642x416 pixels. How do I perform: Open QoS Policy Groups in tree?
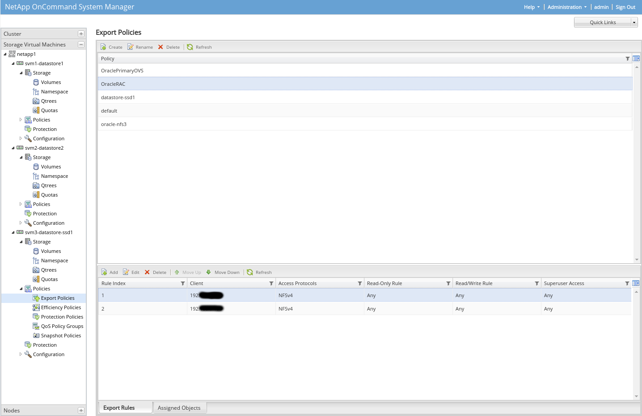[x=62, y=326]
